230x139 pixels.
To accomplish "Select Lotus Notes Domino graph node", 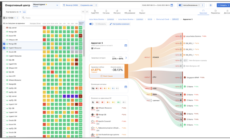I will [193, 36].
